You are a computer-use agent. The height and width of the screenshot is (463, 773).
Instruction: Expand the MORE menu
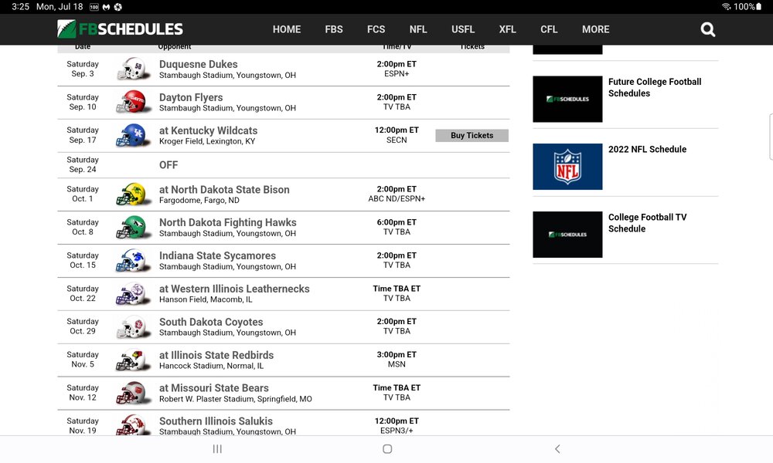pyautogui.click(x=595, y=29)
